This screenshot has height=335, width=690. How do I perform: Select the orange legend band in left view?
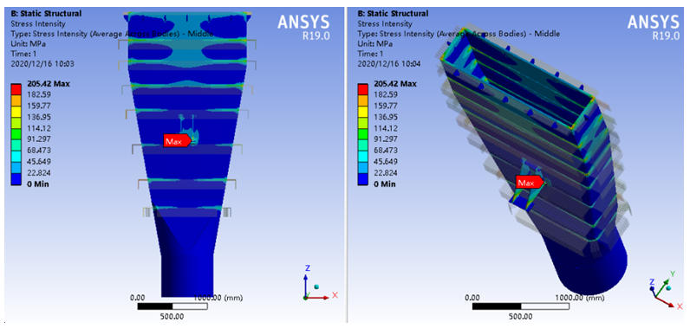[x=17, y=100]
